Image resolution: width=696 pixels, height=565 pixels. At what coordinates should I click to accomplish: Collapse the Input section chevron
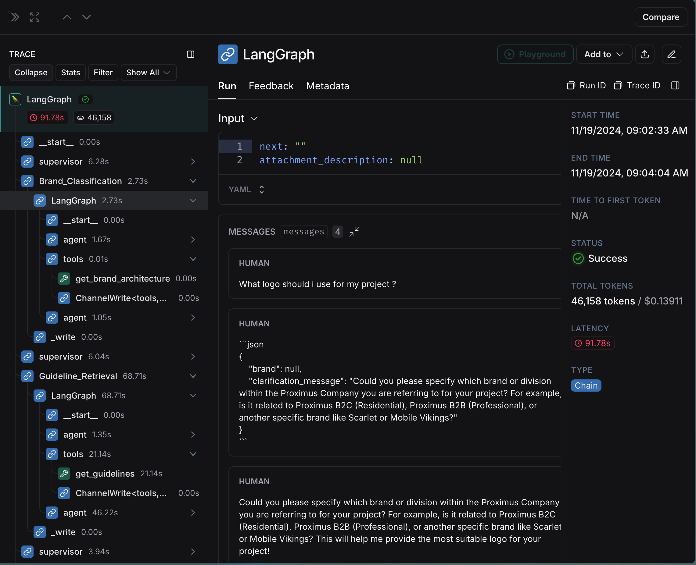[254, 119]
